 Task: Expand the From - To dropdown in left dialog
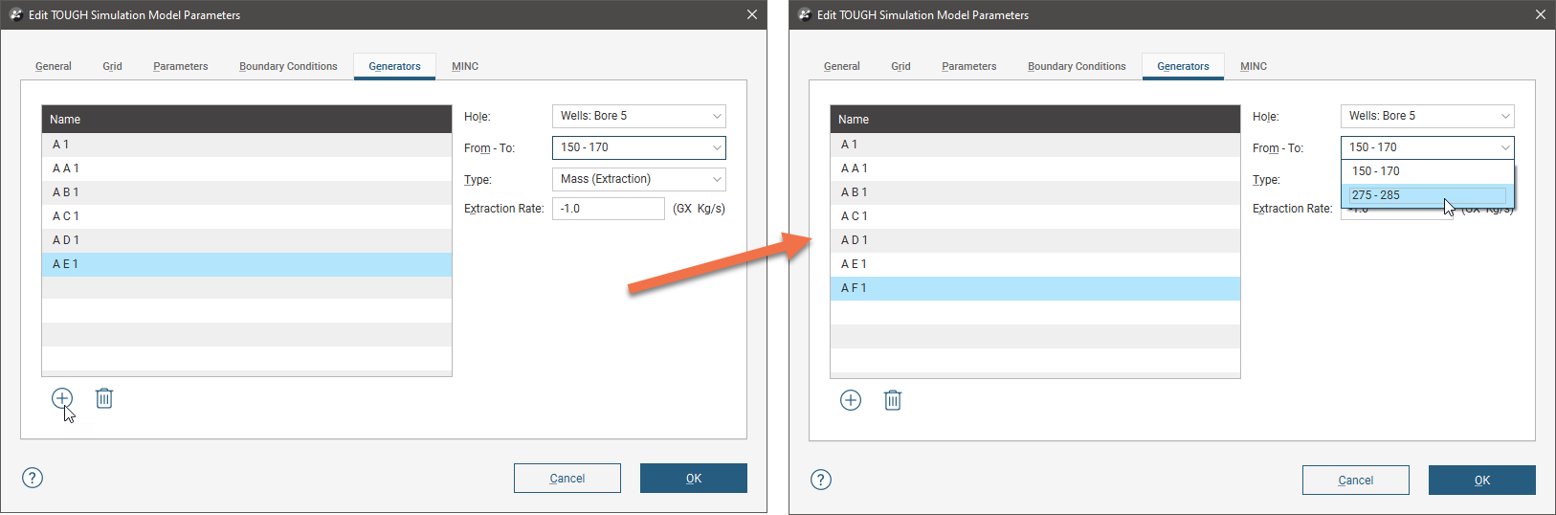[x=638, y=147]
